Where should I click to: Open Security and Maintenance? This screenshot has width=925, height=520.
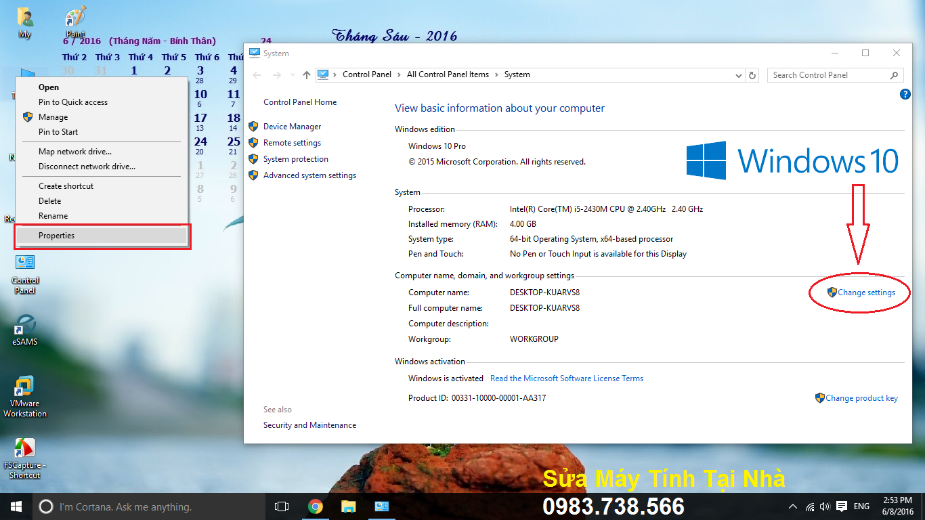(309, 425)
